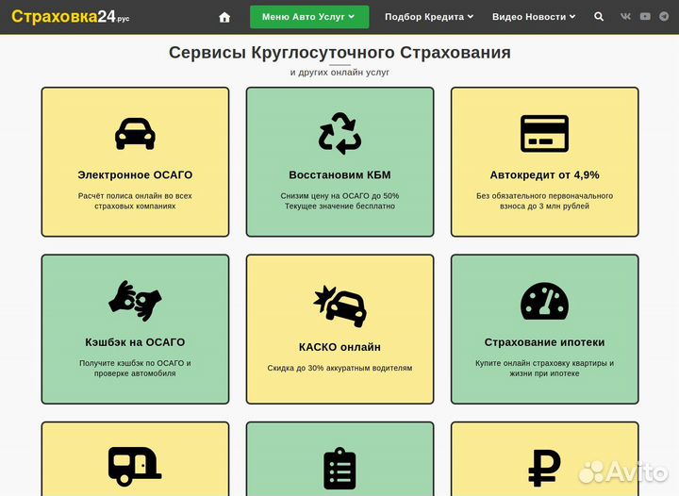The image size is (679, 496).
Task: Click the car crash icon for КАСКО
Action: tap(339, 306)
